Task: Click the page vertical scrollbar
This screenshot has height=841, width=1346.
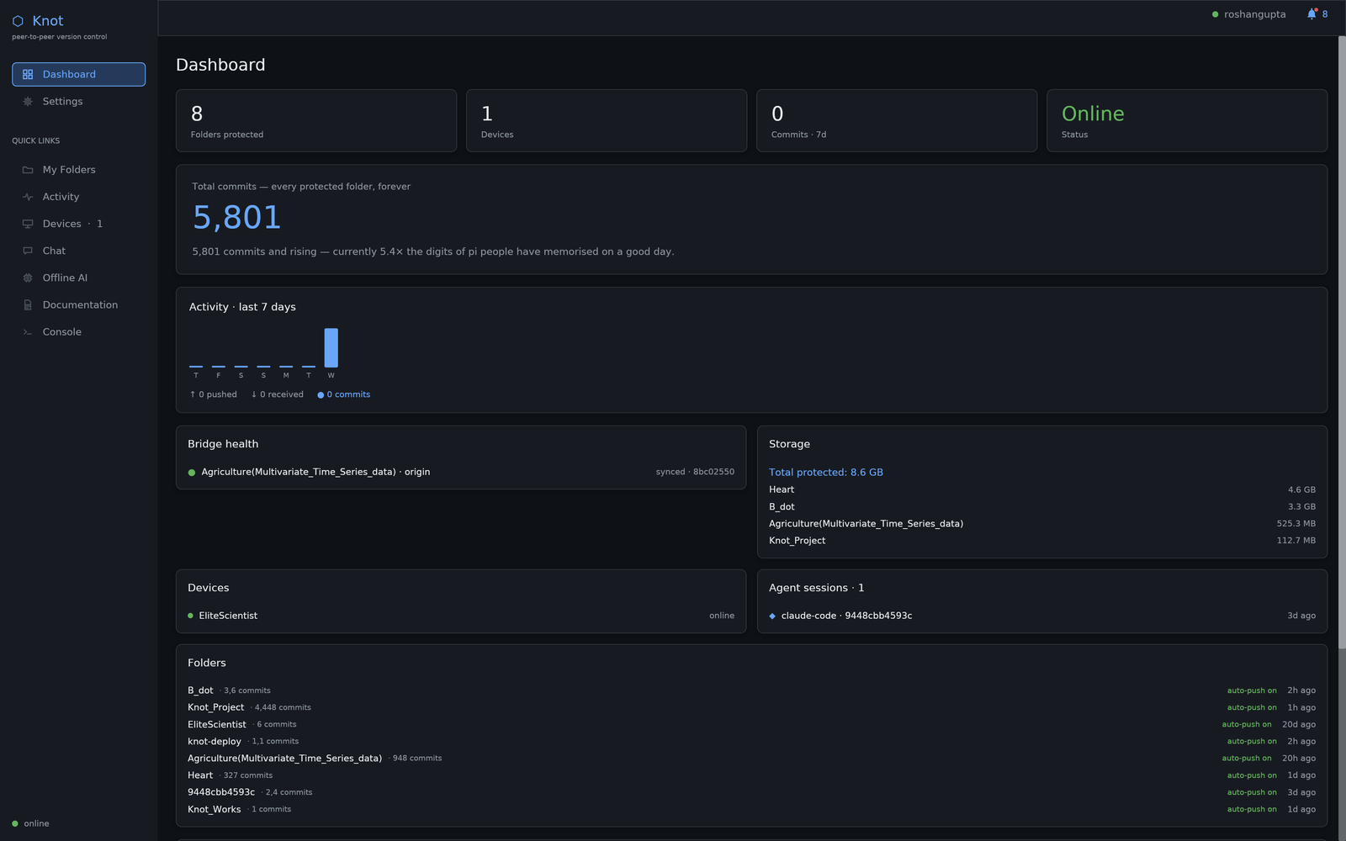Action: 1342,342
